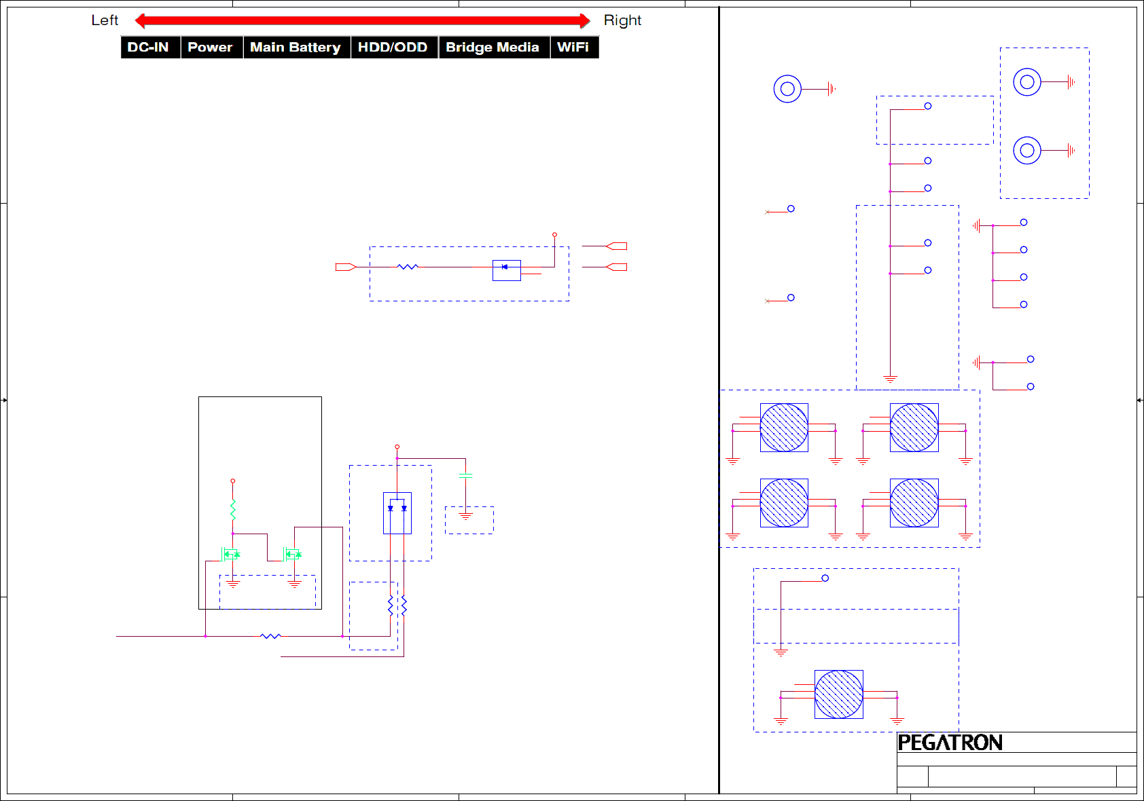Select the WiFi label
Screen dimensions: 1144x801
(573, 48)
